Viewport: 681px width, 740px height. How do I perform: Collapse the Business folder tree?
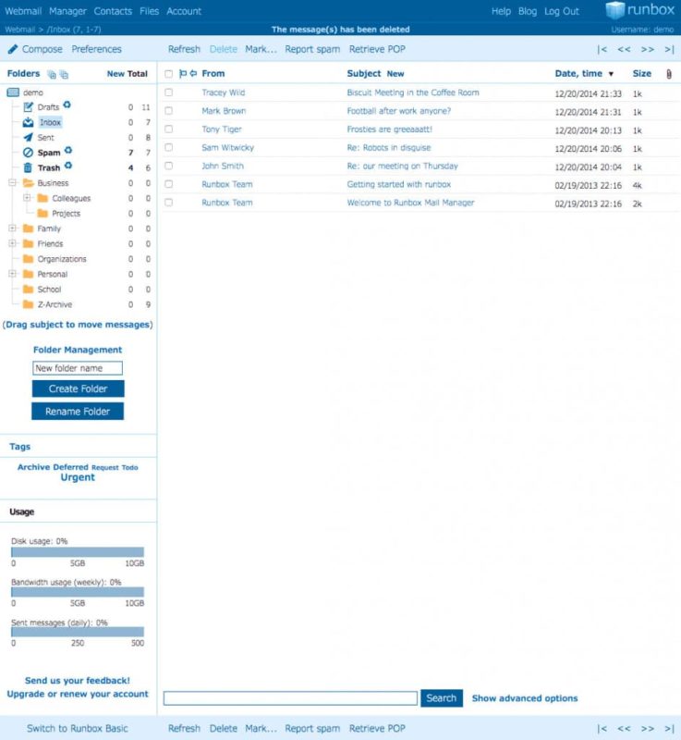point(13,182)
